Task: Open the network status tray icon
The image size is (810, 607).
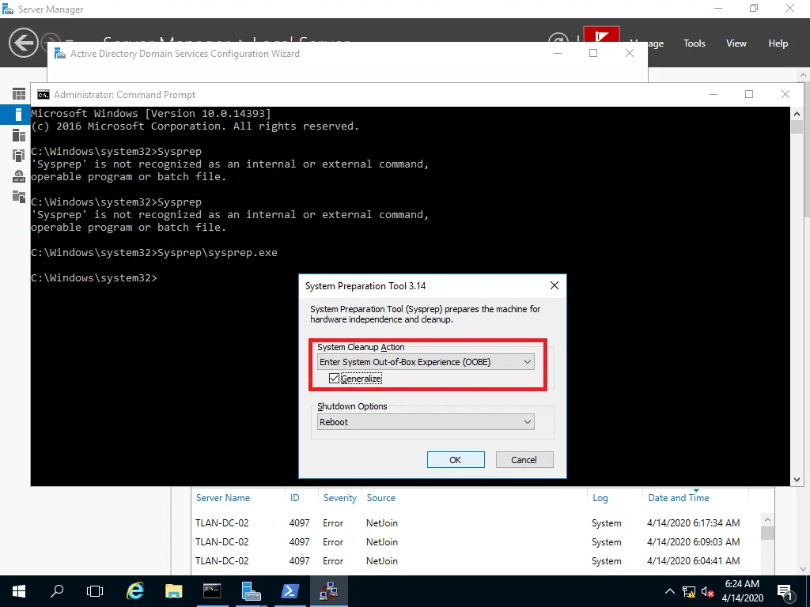Action: [689, 591]
